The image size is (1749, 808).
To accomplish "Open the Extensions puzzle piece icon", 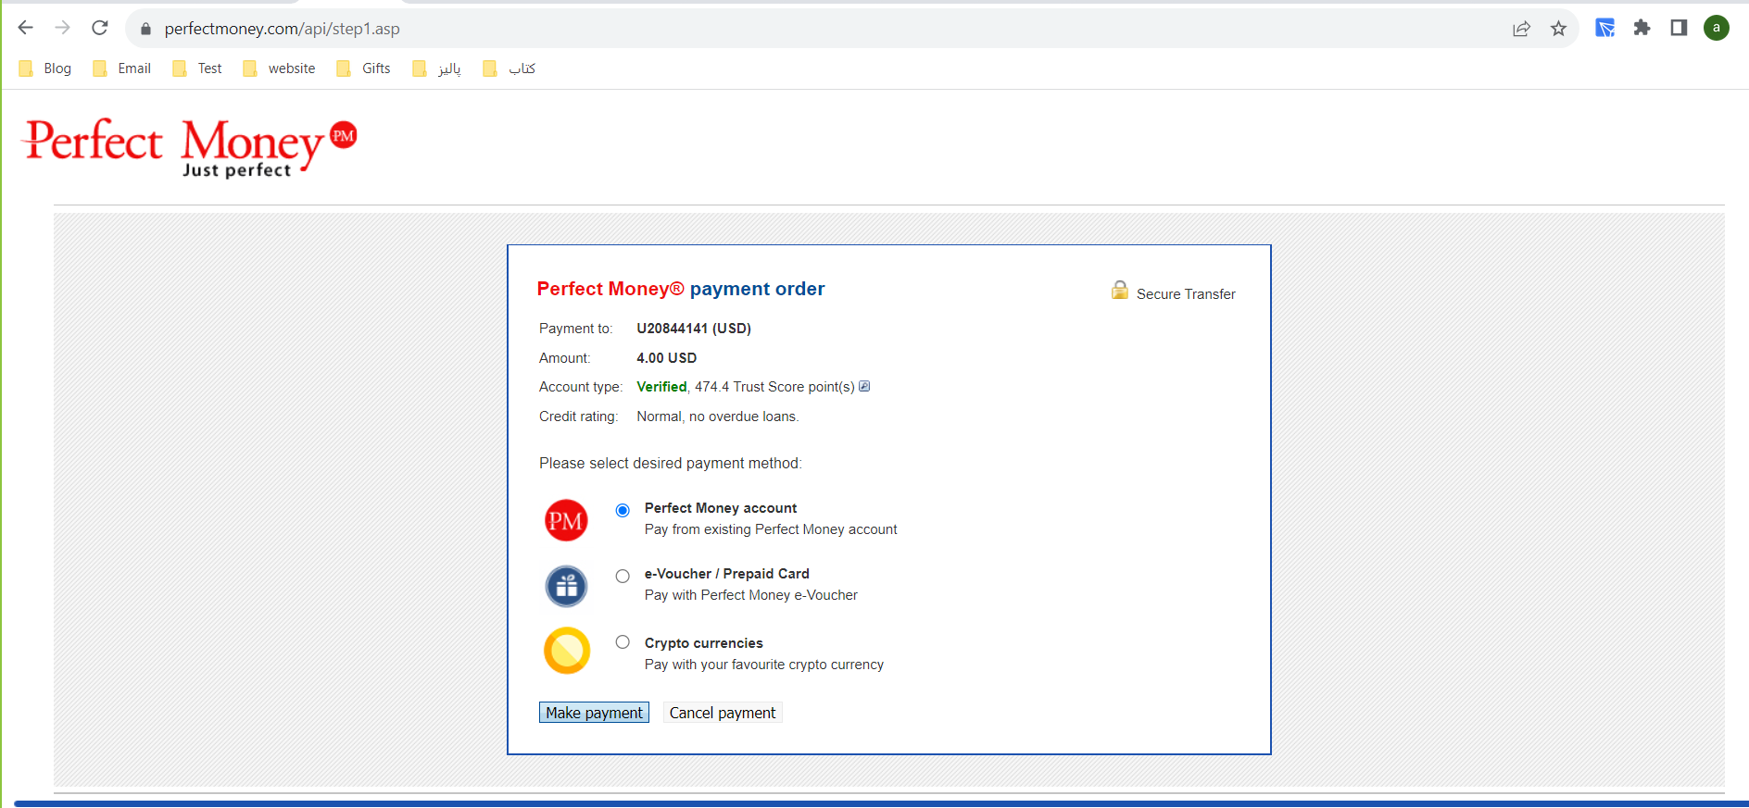I will [x=1642, y=28].
